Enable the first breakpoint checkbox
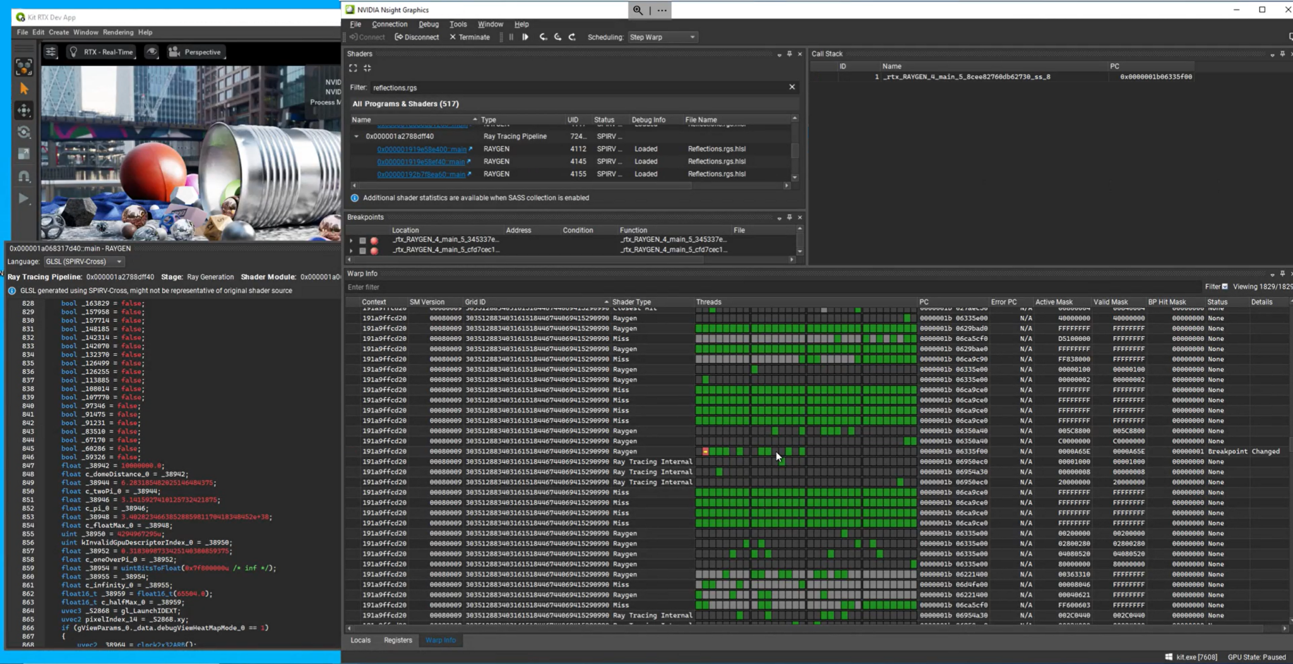This screenshot has width=1293, height=664. [362, 239]
